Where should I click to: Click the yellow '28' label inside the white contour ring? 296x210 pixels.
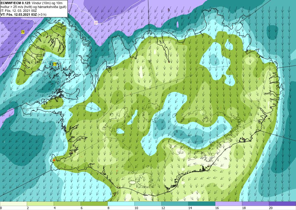[x=54, y=64]
